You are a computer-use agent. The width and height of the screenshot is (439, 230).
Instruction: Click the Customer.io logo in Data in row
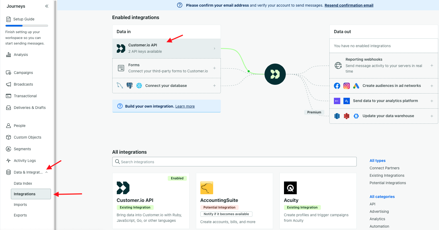[121, 48]
